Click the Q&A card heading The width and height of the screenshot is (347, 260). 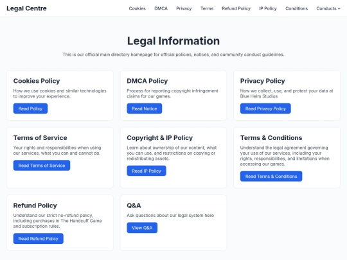coord(134,205)
